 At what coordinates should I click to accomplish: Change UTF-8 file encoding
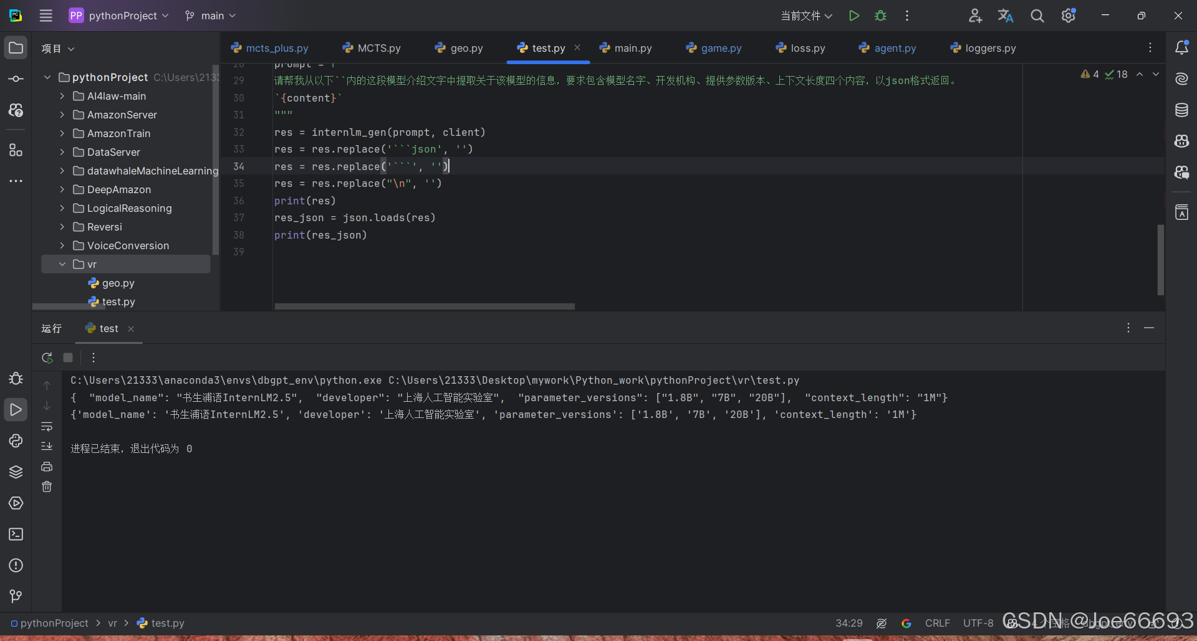[978, 623]
